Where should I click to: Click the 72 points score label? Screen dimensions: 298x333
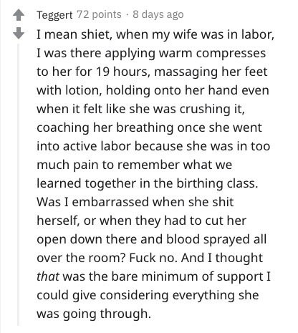tap(99, 15)
